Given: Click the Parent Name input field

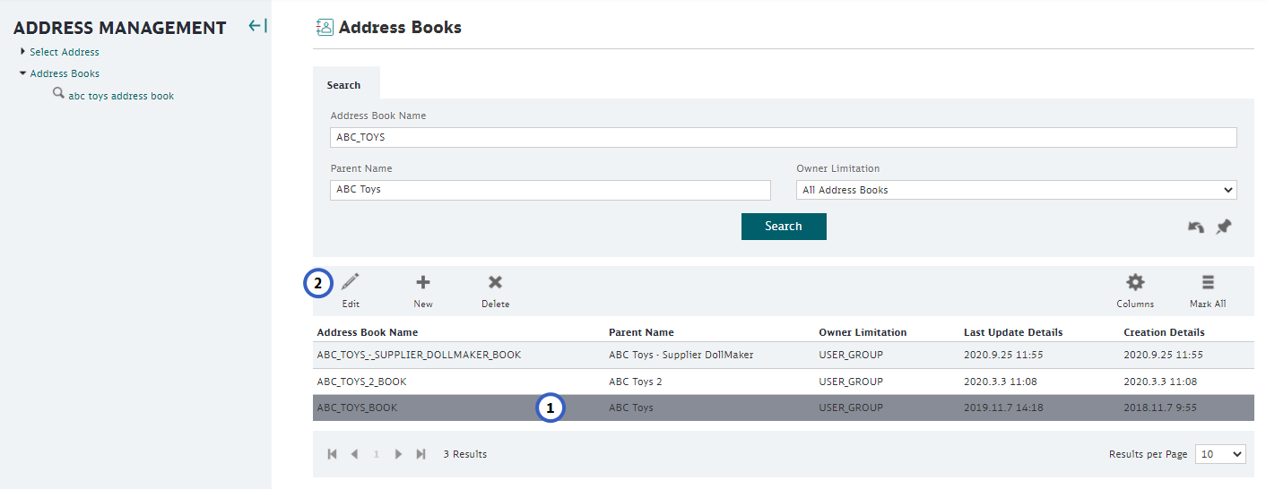Looking at the screenshot, I should tap(551, 190).
